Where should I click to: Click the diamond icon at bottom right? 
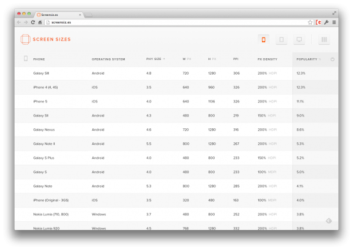(329, 221)
